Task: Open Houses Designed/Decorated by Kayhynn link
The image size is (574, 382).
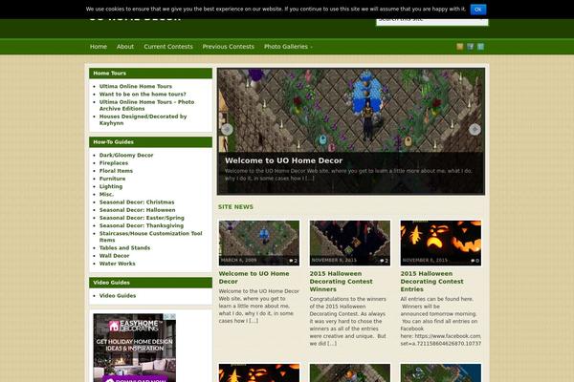Action: pos(143,119)
